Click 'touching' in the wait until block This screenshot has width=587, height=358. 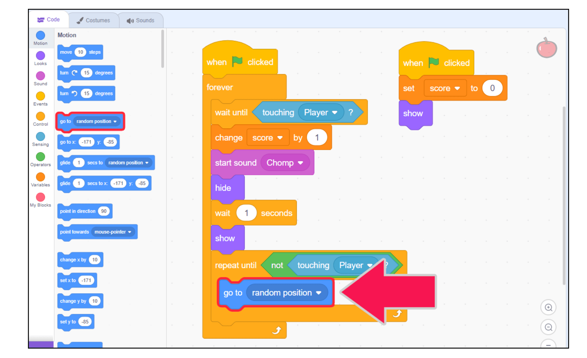pyautogui.click(x=278, y=112)
